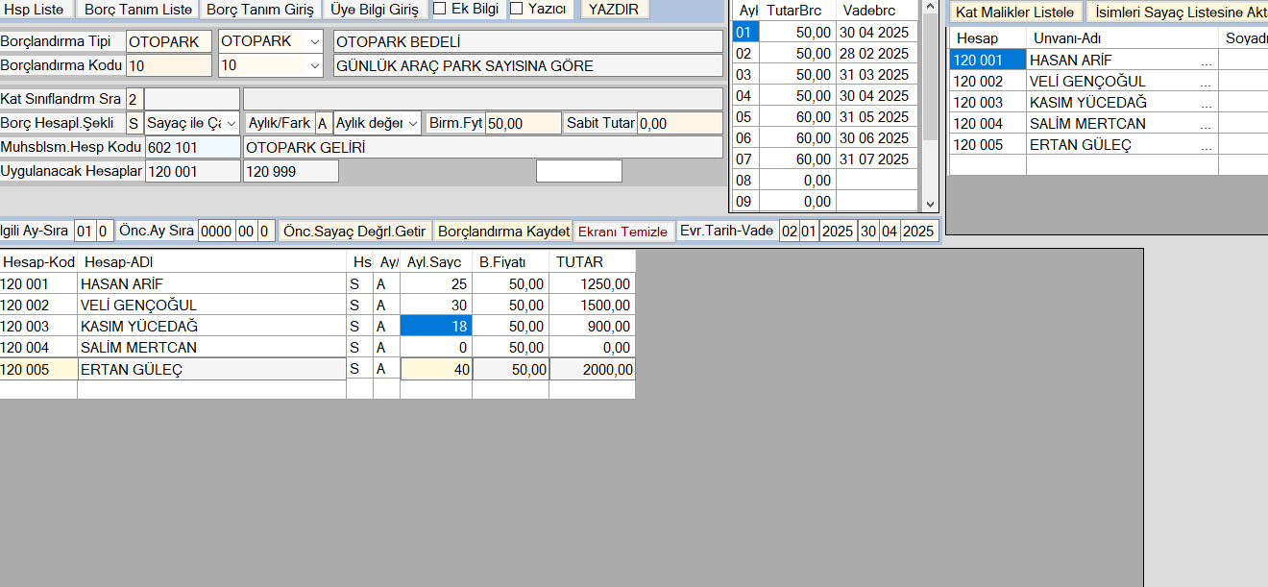Select 120 001 in Kat Malikler list
The image size is (1268, 587).
(x=988, y=60)
